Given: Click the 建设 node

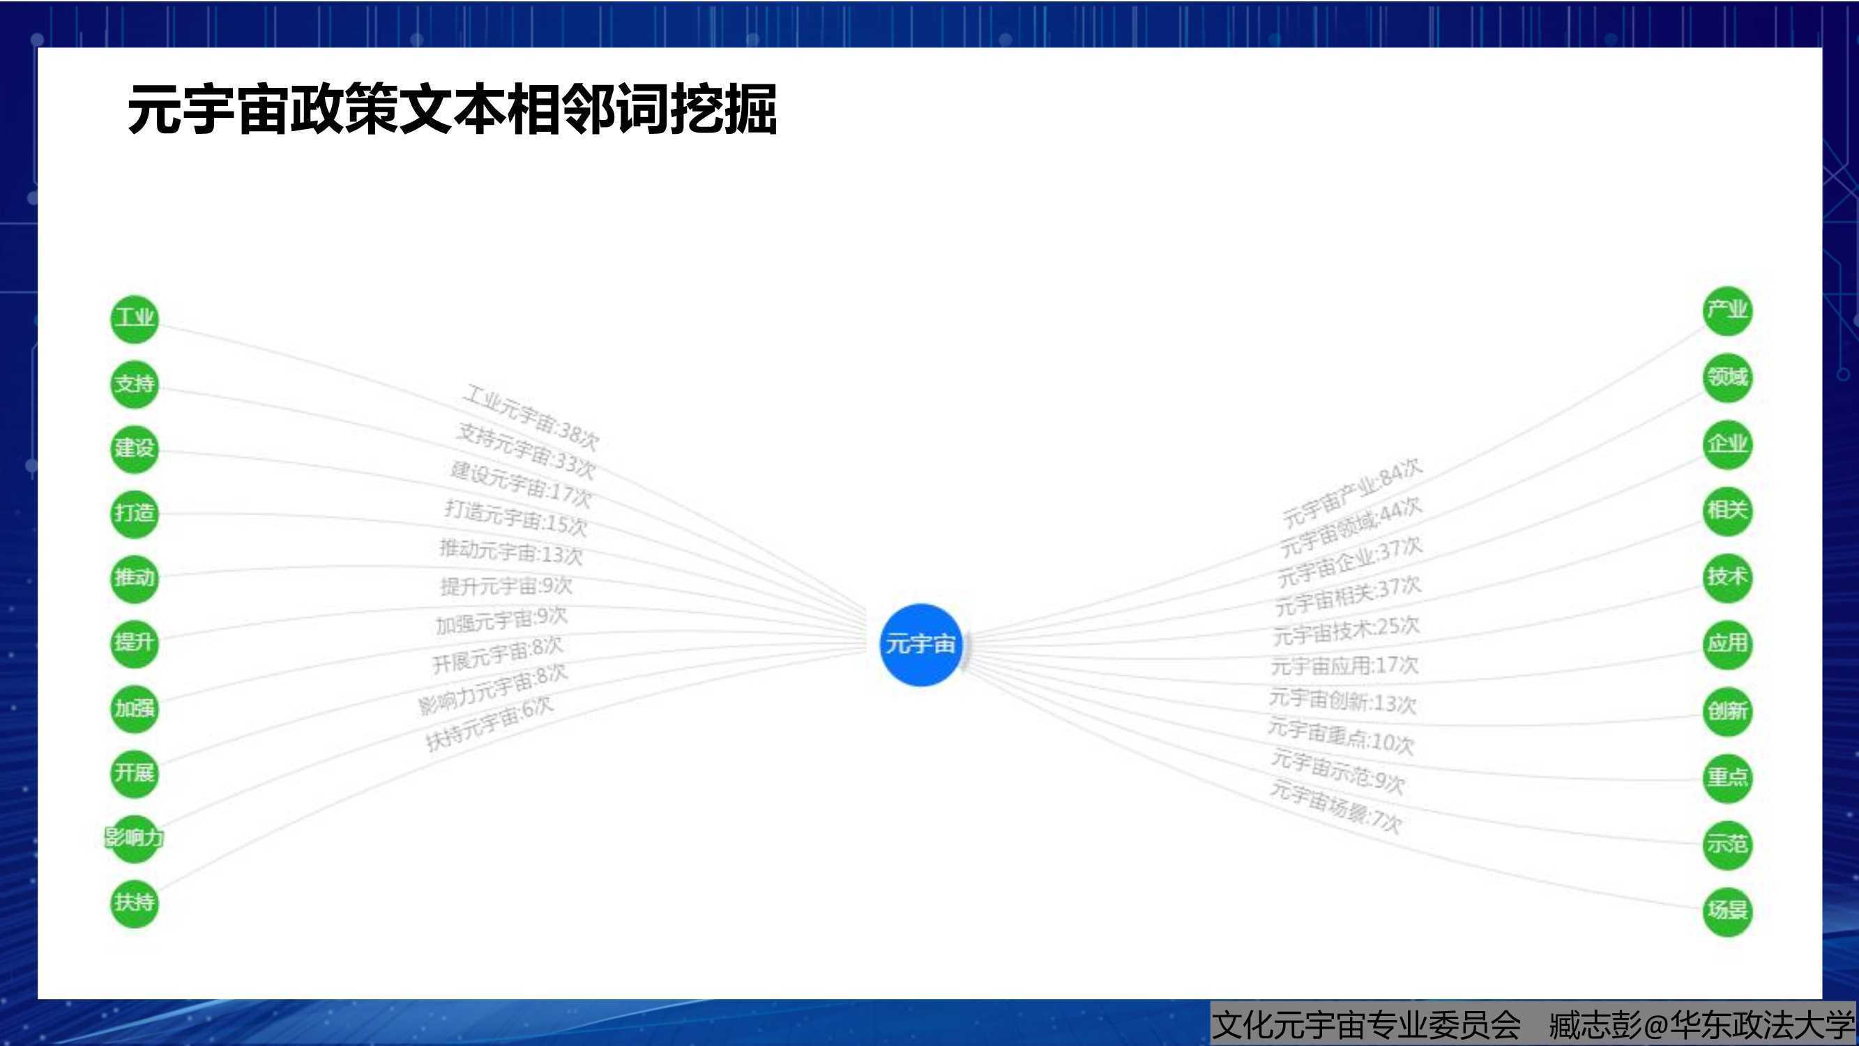Looking at the screenshot, I should pos(134,449).
